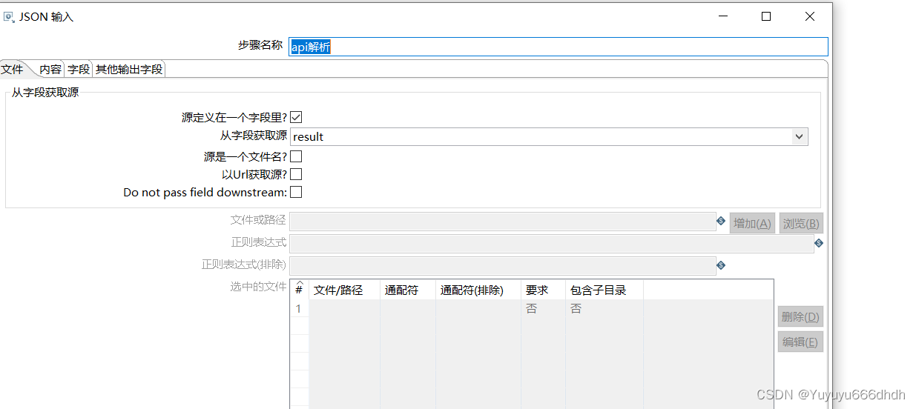Select row 1 number cell
The height and width of the screenshot is (409, 916).
click(x=299, y=308)
